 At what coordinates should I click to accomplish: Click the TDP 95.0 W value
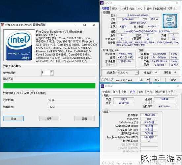pos(154,19)
